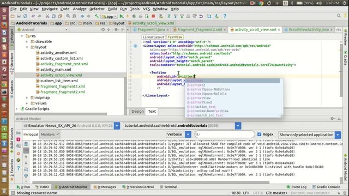The height and width of the screenshot is (196, 349).
Task: Close the activity_scroll_view.xml editor tab
Action: 279,29
